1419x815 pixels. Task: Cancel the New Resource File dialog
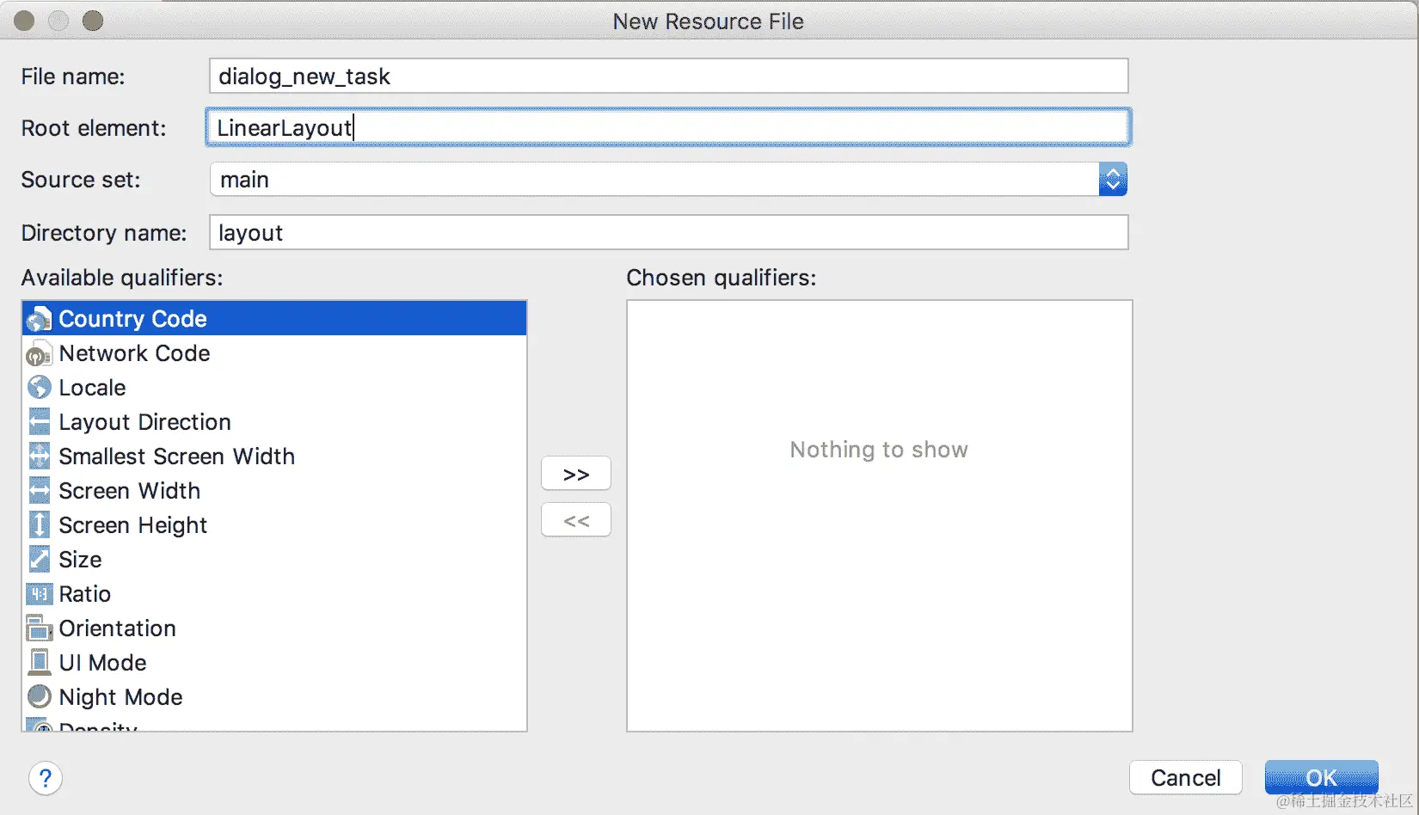1186,778
